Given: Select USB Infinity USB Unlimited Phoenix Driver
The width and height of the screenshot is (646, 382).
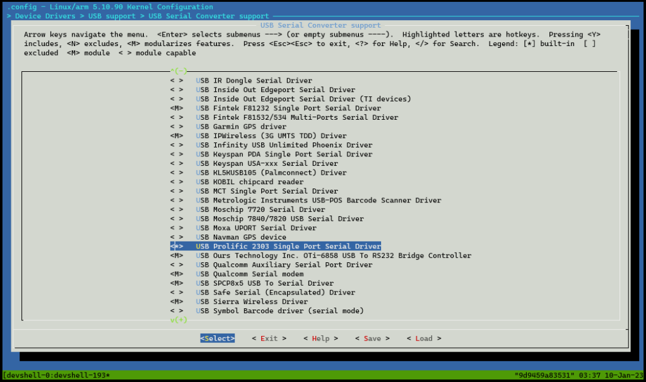Looking at the screenshot, I should [271, 145].
